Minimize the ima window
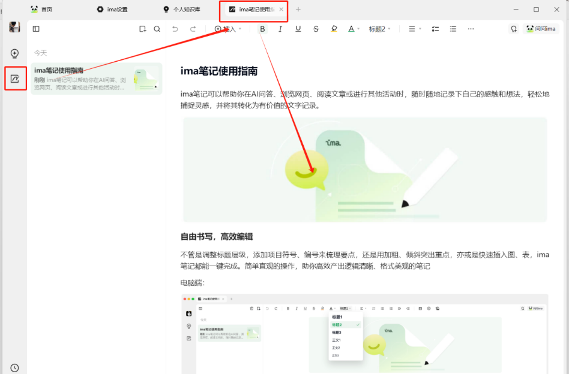Image resolution: width=569 pixels, height=374 pixels. tap(516, 10)
